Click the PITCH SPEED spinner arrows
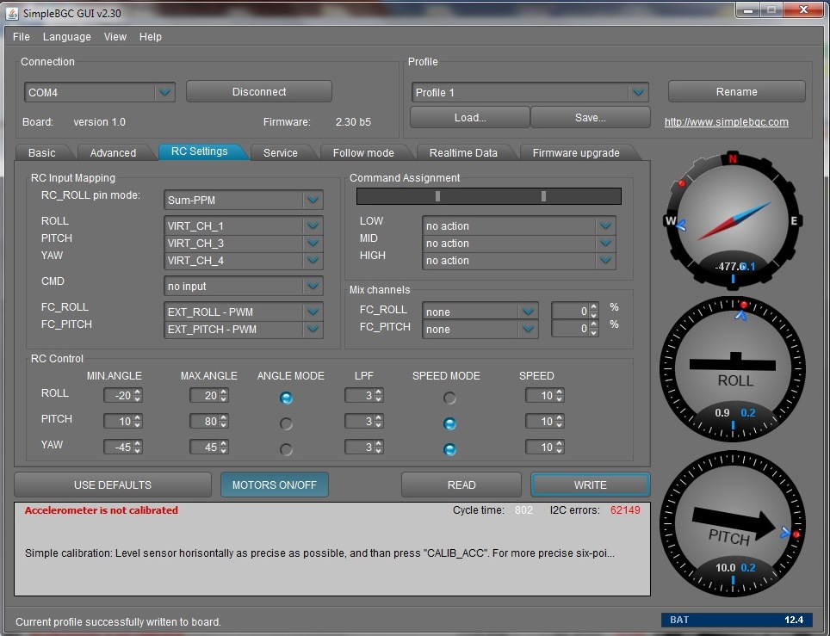 click(x=560, y=422)
